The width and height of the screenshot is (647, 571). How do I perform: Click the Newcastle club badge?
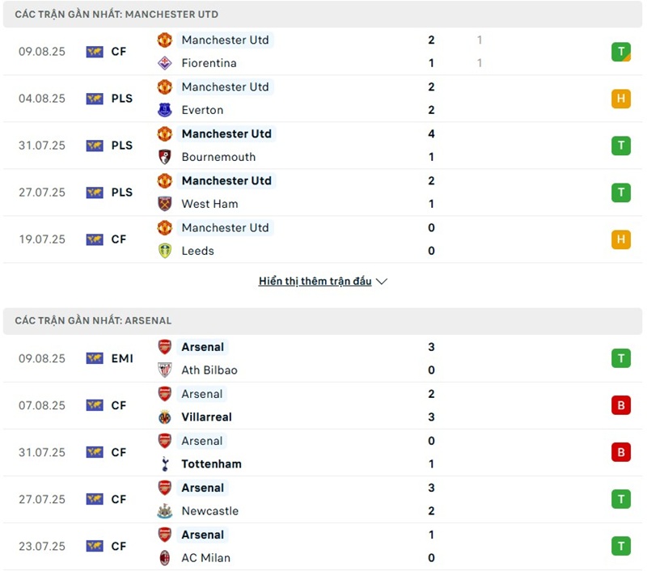pyautogui.click(x=165, y=511)
